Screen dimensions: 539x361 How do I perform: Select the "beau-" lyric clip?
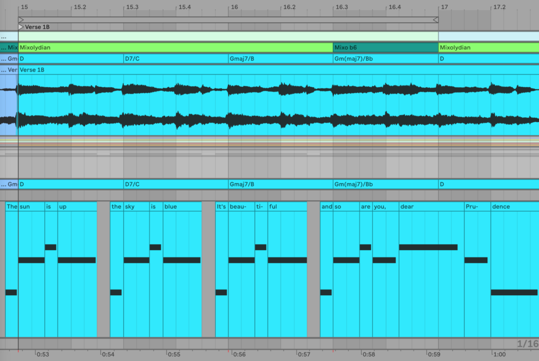(242, 207)
